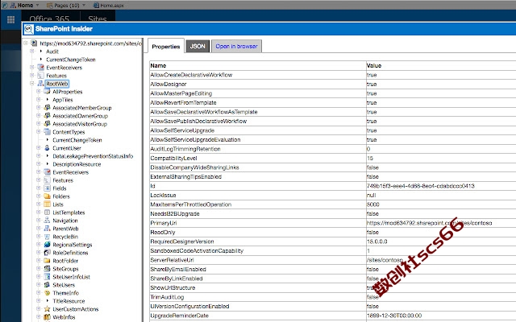The height and width of the screenshot is (322, 516).
Task: Click the CurrentUser person icon
Action: [47, 148]
